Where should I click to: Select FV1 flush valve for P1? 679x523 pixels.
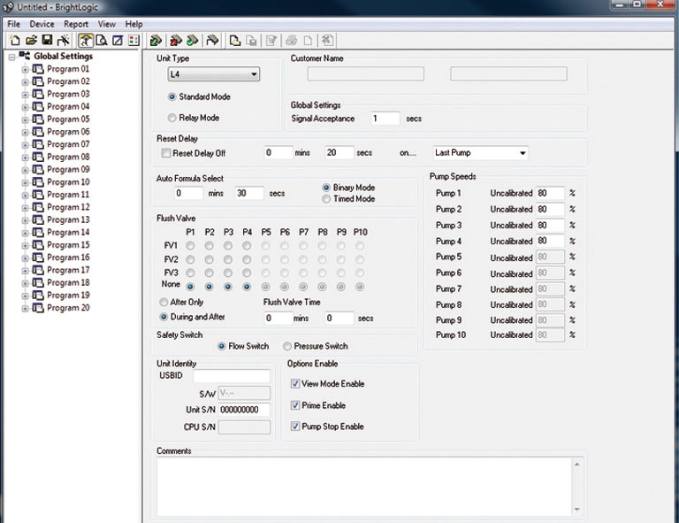(190, 246)
